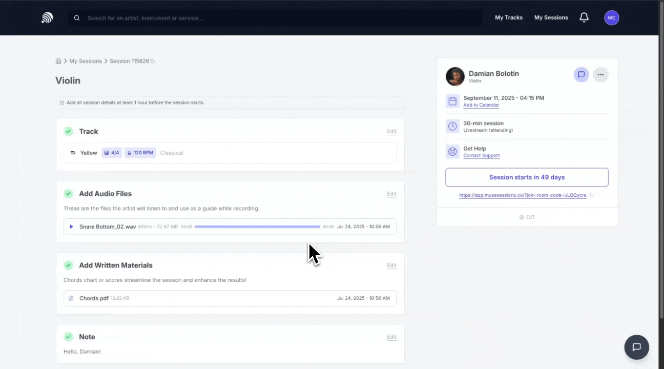Open My Sessions in top navigation
664x369 pixels.
click(551, 17)
